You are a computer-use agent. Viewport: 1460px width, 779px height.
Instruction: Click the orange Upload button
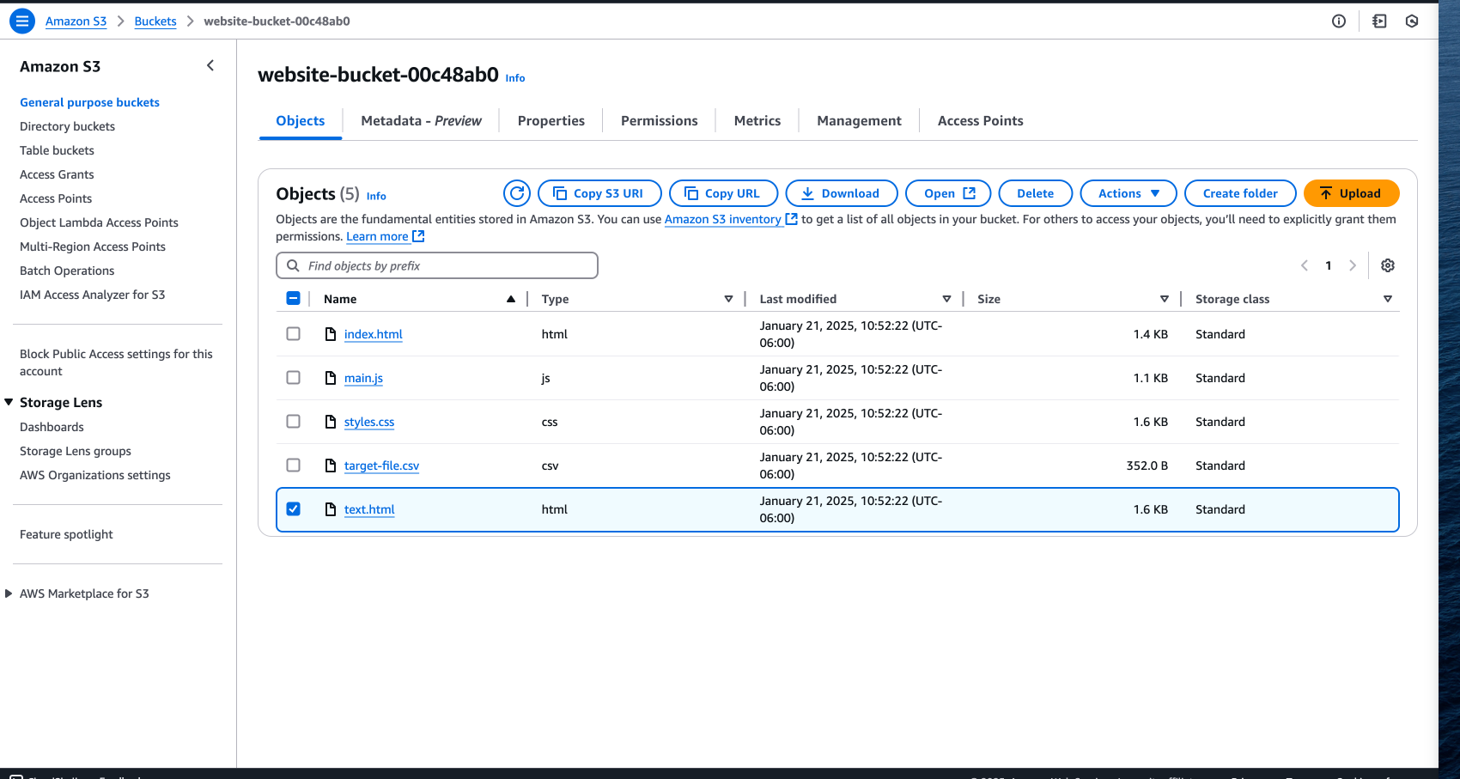pyautogui.click(x=1351, y=193)
